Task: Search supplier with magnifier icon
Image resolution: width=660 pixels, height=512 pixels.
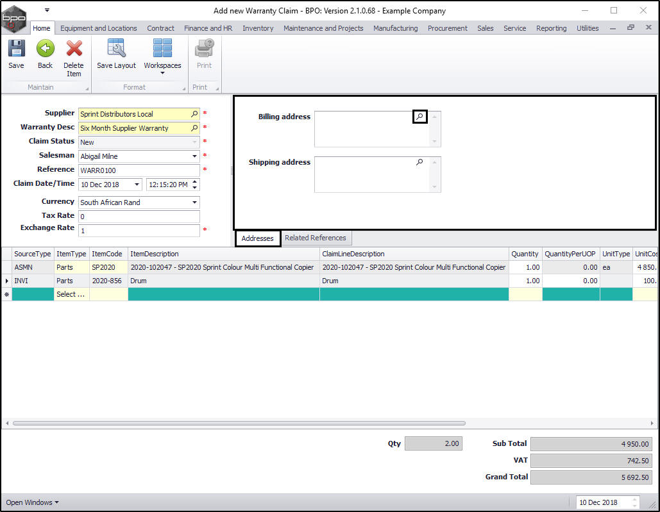Action: point(194,114)
